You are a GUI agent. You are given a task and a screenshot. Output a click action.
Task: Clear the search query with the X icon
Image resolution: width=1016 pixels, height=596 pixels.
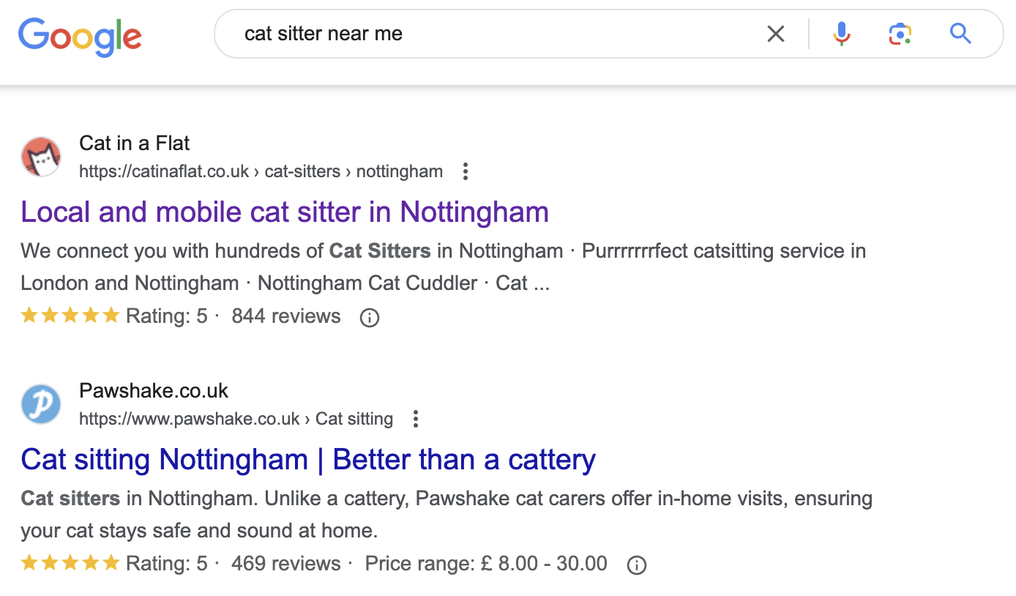tap(775, 33)
